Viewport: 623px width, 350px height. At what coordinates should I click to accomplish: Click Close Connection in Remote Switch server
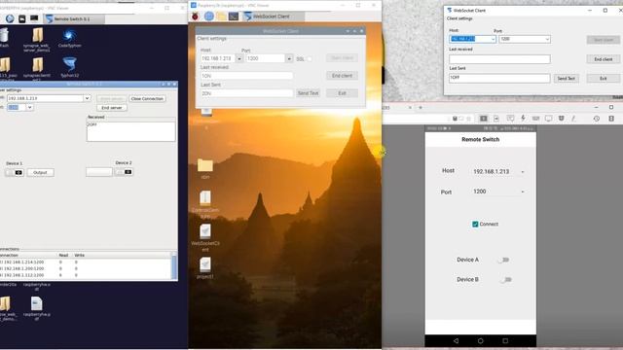point(147,98)
